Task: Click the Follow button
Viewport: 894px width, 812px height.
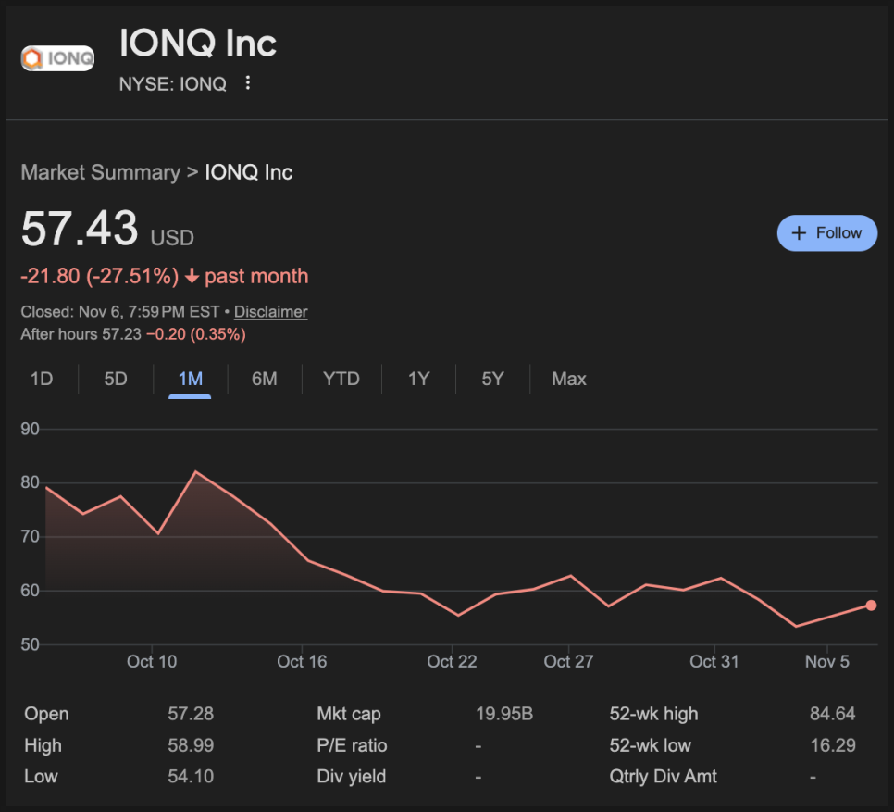Action: click(826, 233)
